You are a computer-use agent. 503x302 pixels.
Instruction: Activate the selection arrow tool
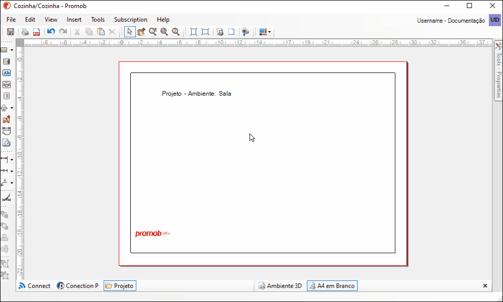coord(130,32)
